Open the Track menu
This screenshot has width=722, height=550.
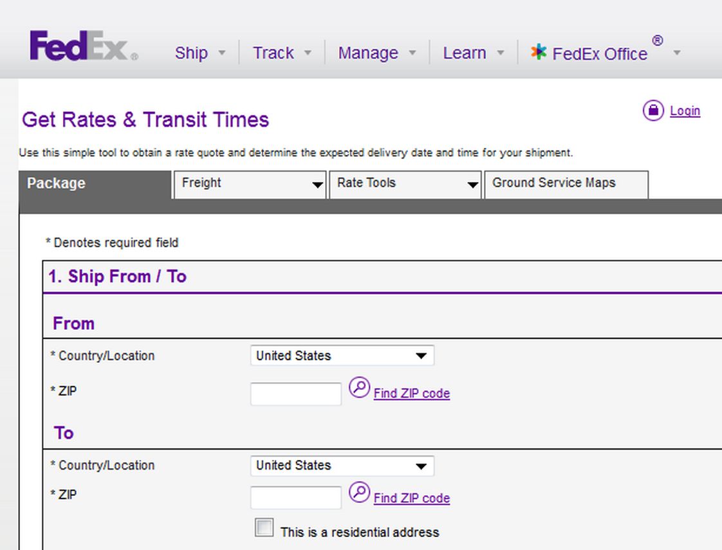point(281,53)
